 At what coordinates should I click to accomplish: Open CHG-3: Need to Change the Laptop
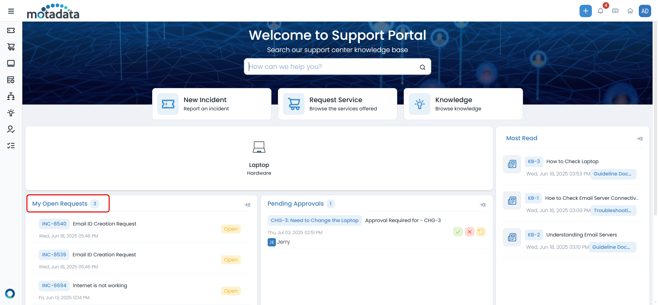click(x=314, y=220)
